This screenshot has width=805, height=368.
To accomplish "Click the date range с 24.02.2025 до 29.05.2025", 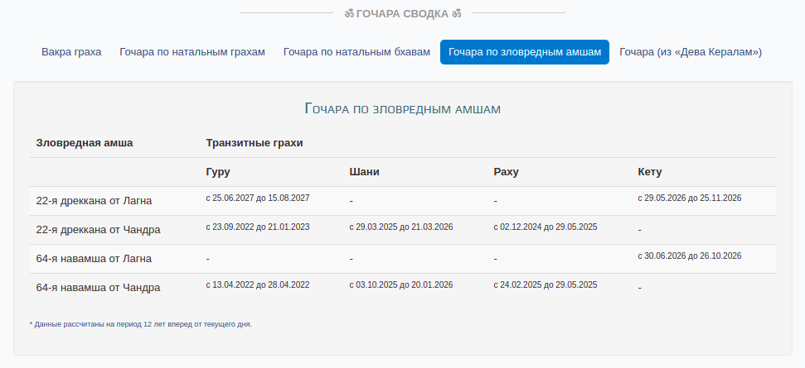I will pyautogui.click(x=546, y=284).
